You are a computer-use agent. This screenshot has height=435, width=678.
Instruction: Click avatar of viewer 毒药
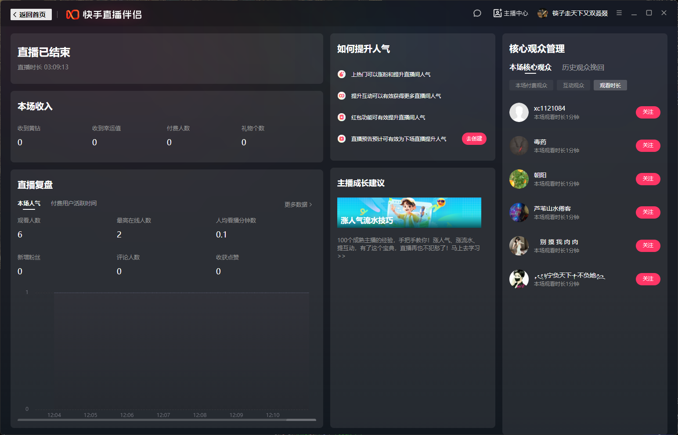(x=519, y=146)
